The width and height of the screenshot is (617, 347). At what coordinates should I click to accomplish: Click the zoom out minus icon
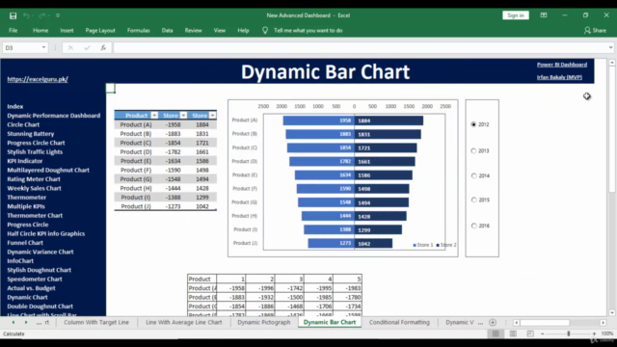click(x=542, y=334)
